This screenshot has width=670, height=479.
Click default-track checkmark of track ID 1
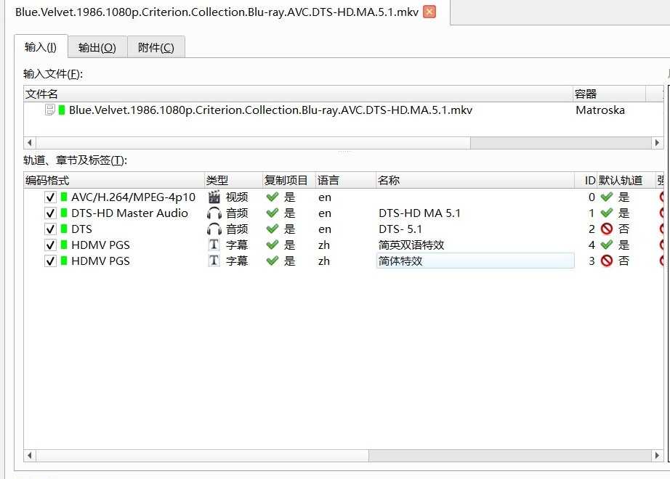tap(607, 213)
